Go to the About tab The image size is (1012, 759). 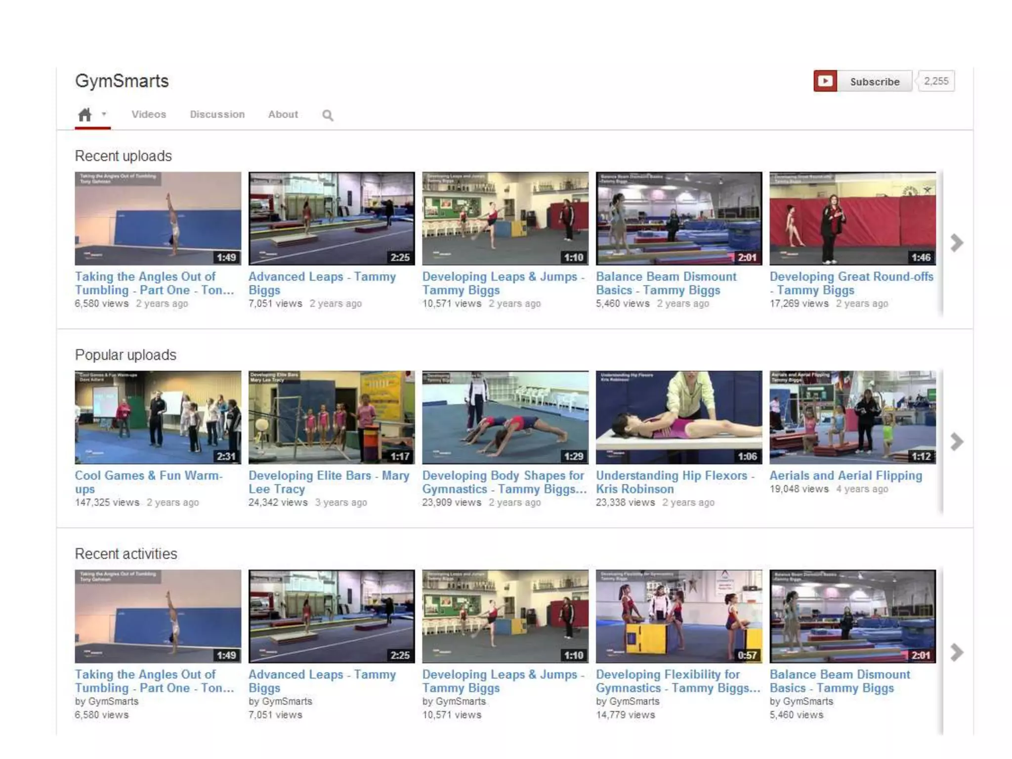pyautogui.click(x=283, y=115)
